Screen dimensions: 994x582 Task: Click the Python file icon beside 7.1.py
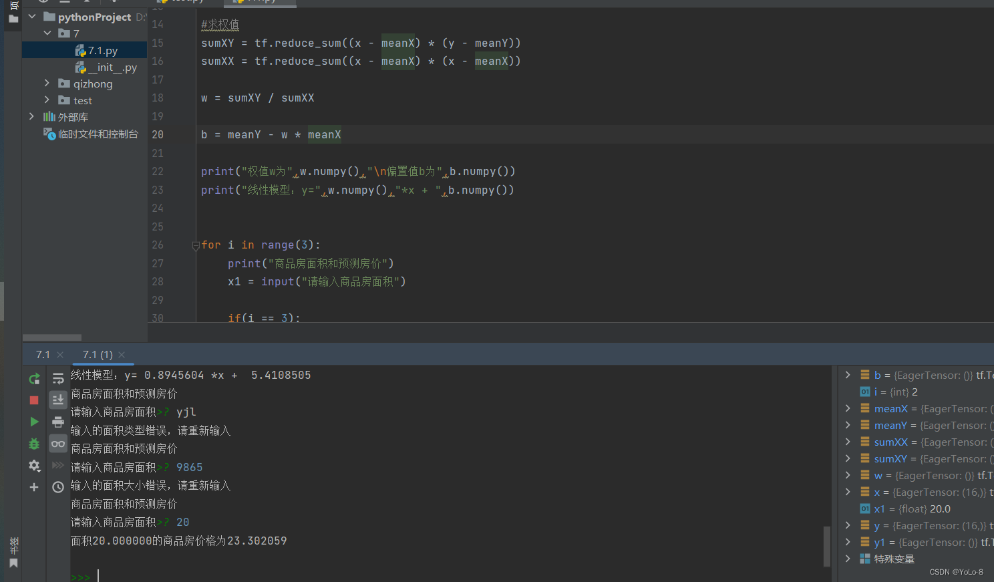point(81,50)
